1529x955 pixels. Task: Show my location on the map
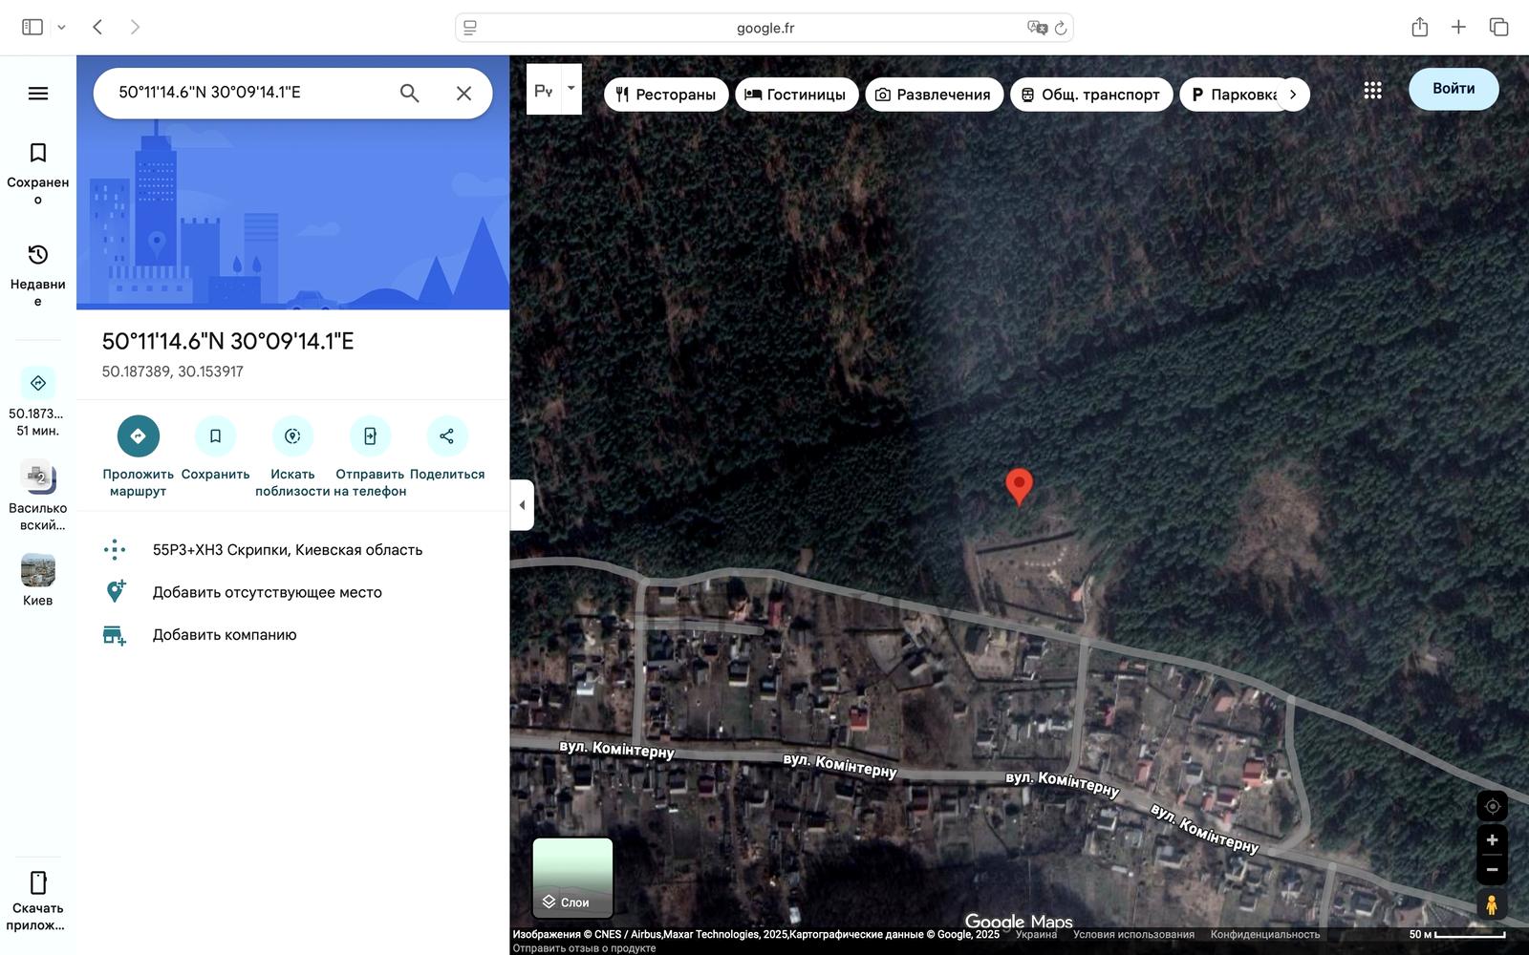coord(1492,806)
